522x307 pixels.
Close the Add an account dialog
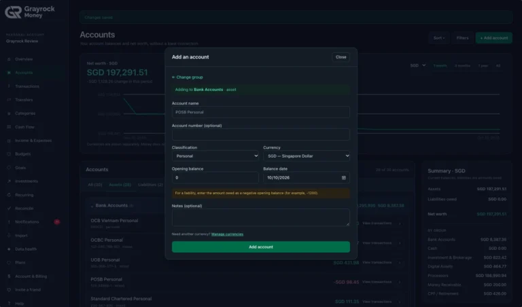pyautogui.click(x=341, y=57)
